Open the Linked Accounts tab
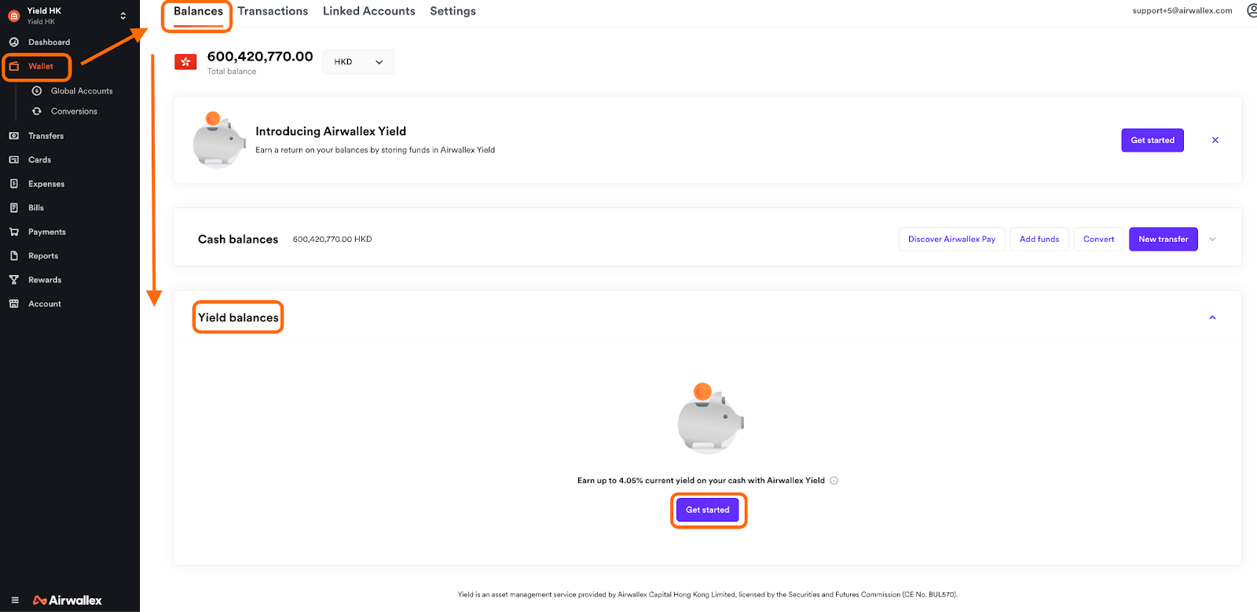 point(368,12)
